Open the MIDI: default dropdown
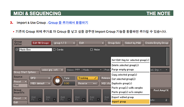Image resolution: width=184 pixels, height=107 pixels. 40,84
